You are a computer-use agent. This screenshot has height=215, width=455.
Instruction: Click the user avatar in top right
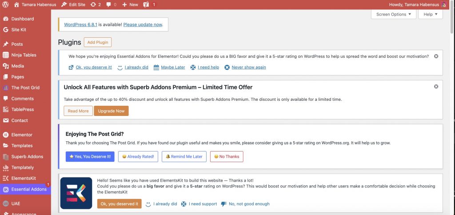[443, 4]
